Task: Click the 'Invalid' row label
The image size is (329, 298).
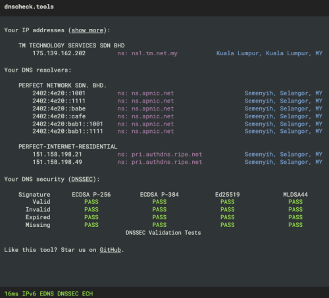Action: tap(38, 209)
